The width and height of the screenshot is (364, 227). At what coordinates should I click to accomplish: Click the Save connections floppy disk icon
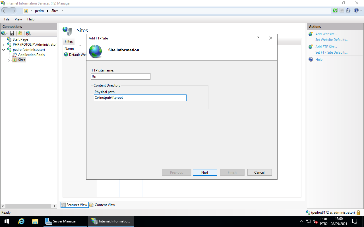[12, 33]
